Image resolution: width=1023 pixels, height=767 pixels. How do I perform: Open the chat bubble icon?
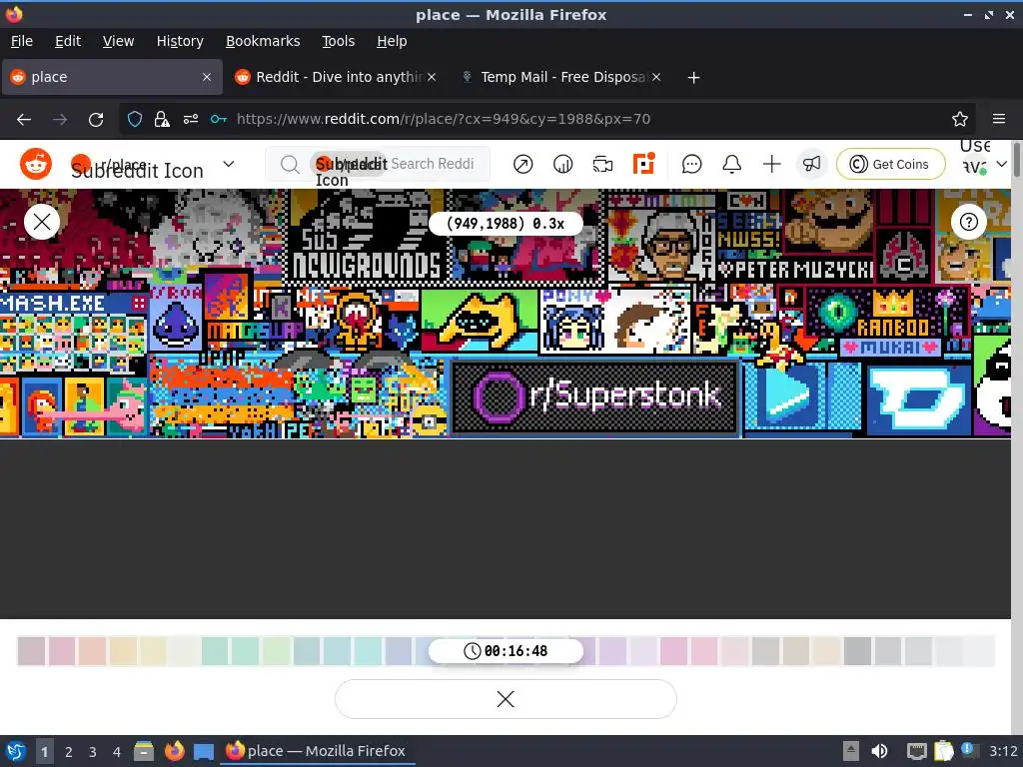tap(691, 165)
